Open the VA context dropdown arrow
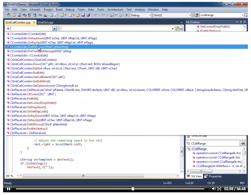The image size is (251, 195). click(x=54, y=29)
